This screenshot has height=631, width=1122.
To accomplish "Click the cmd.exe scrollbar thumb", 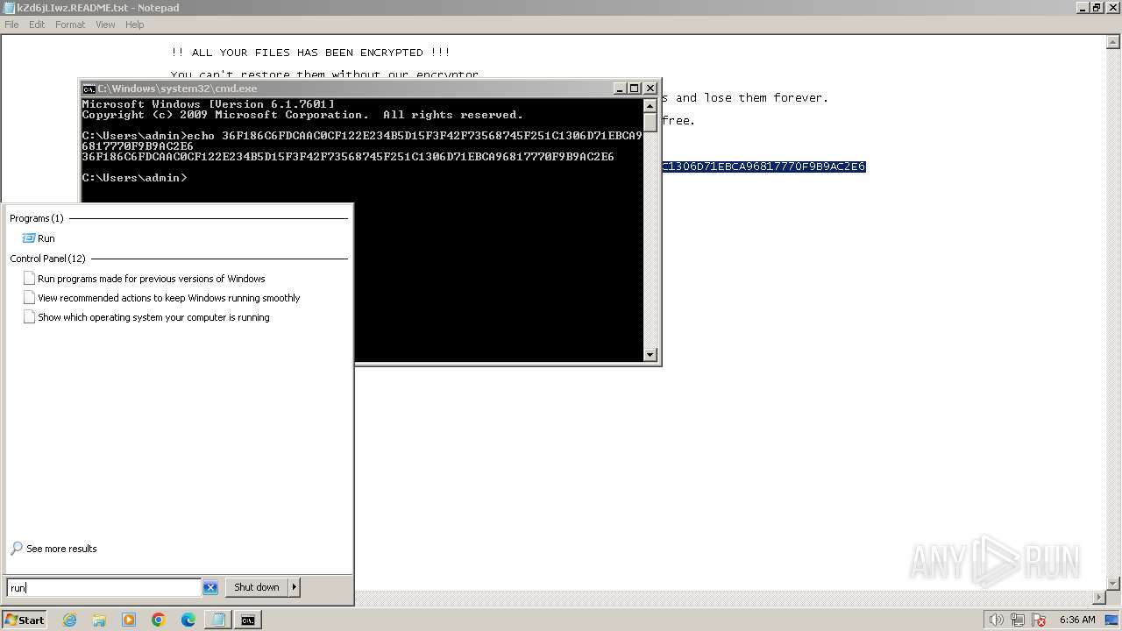I will coord(650,121).
